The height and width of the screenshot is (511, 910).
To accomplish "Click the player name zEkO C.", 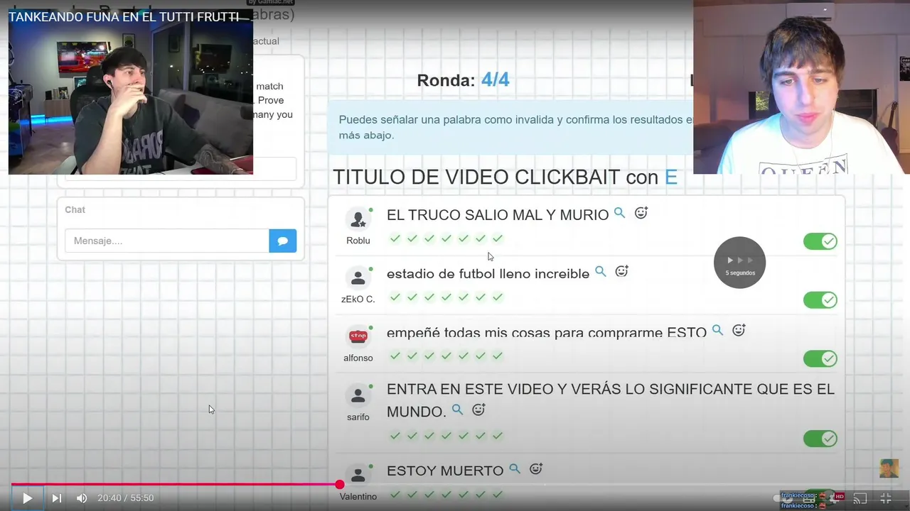I will [358, 300].
